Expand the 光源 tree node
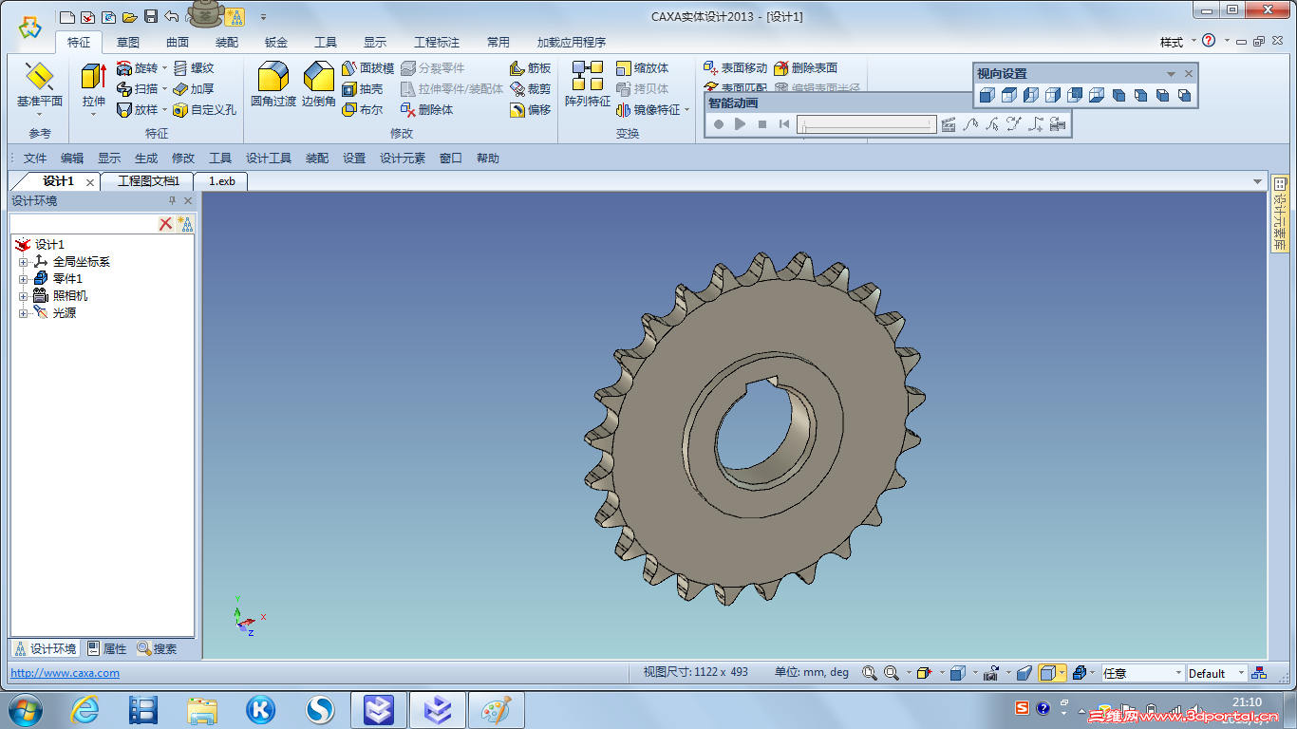The image size is (1297, 729). click(x=24, y=313)
